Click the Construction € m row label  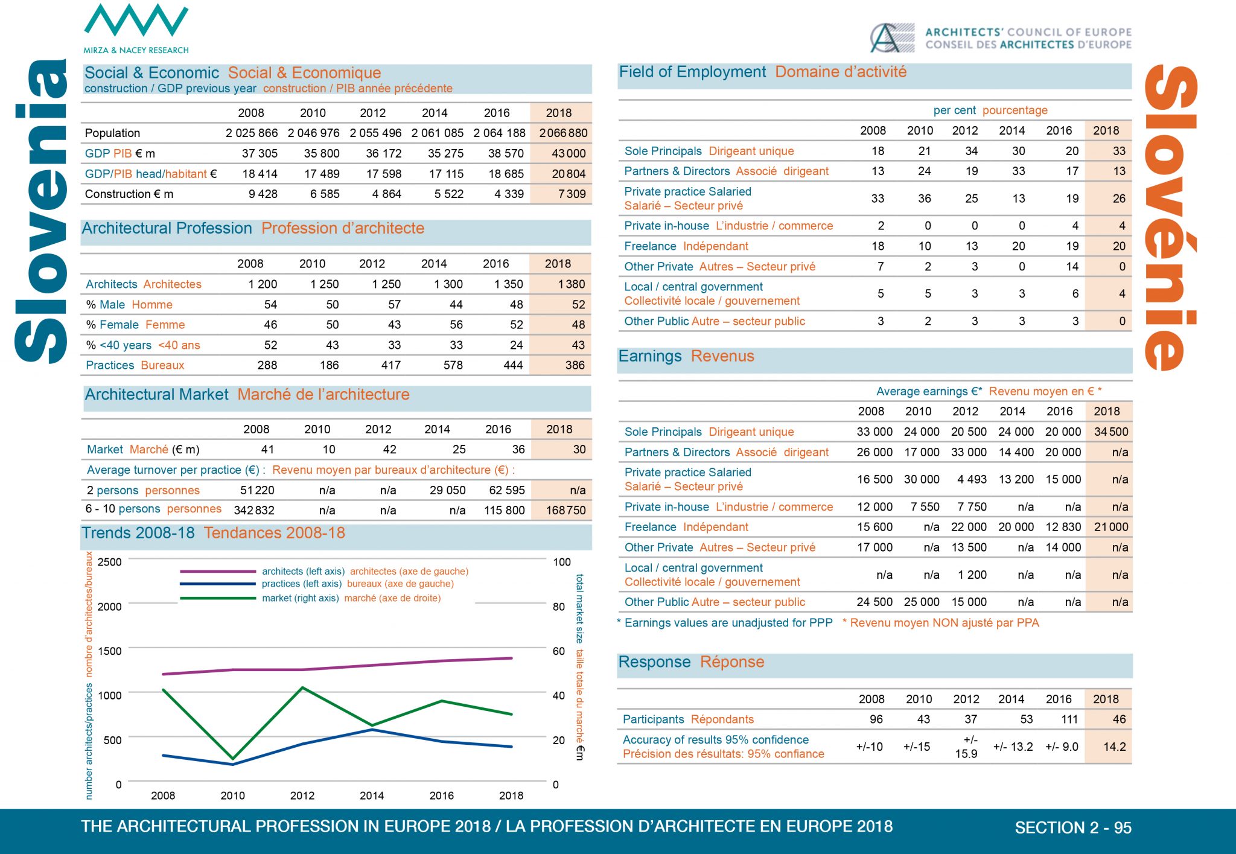129,194
